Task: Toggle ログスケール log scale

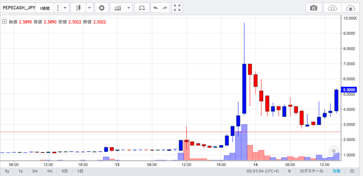Action: [x=312, y=171]
